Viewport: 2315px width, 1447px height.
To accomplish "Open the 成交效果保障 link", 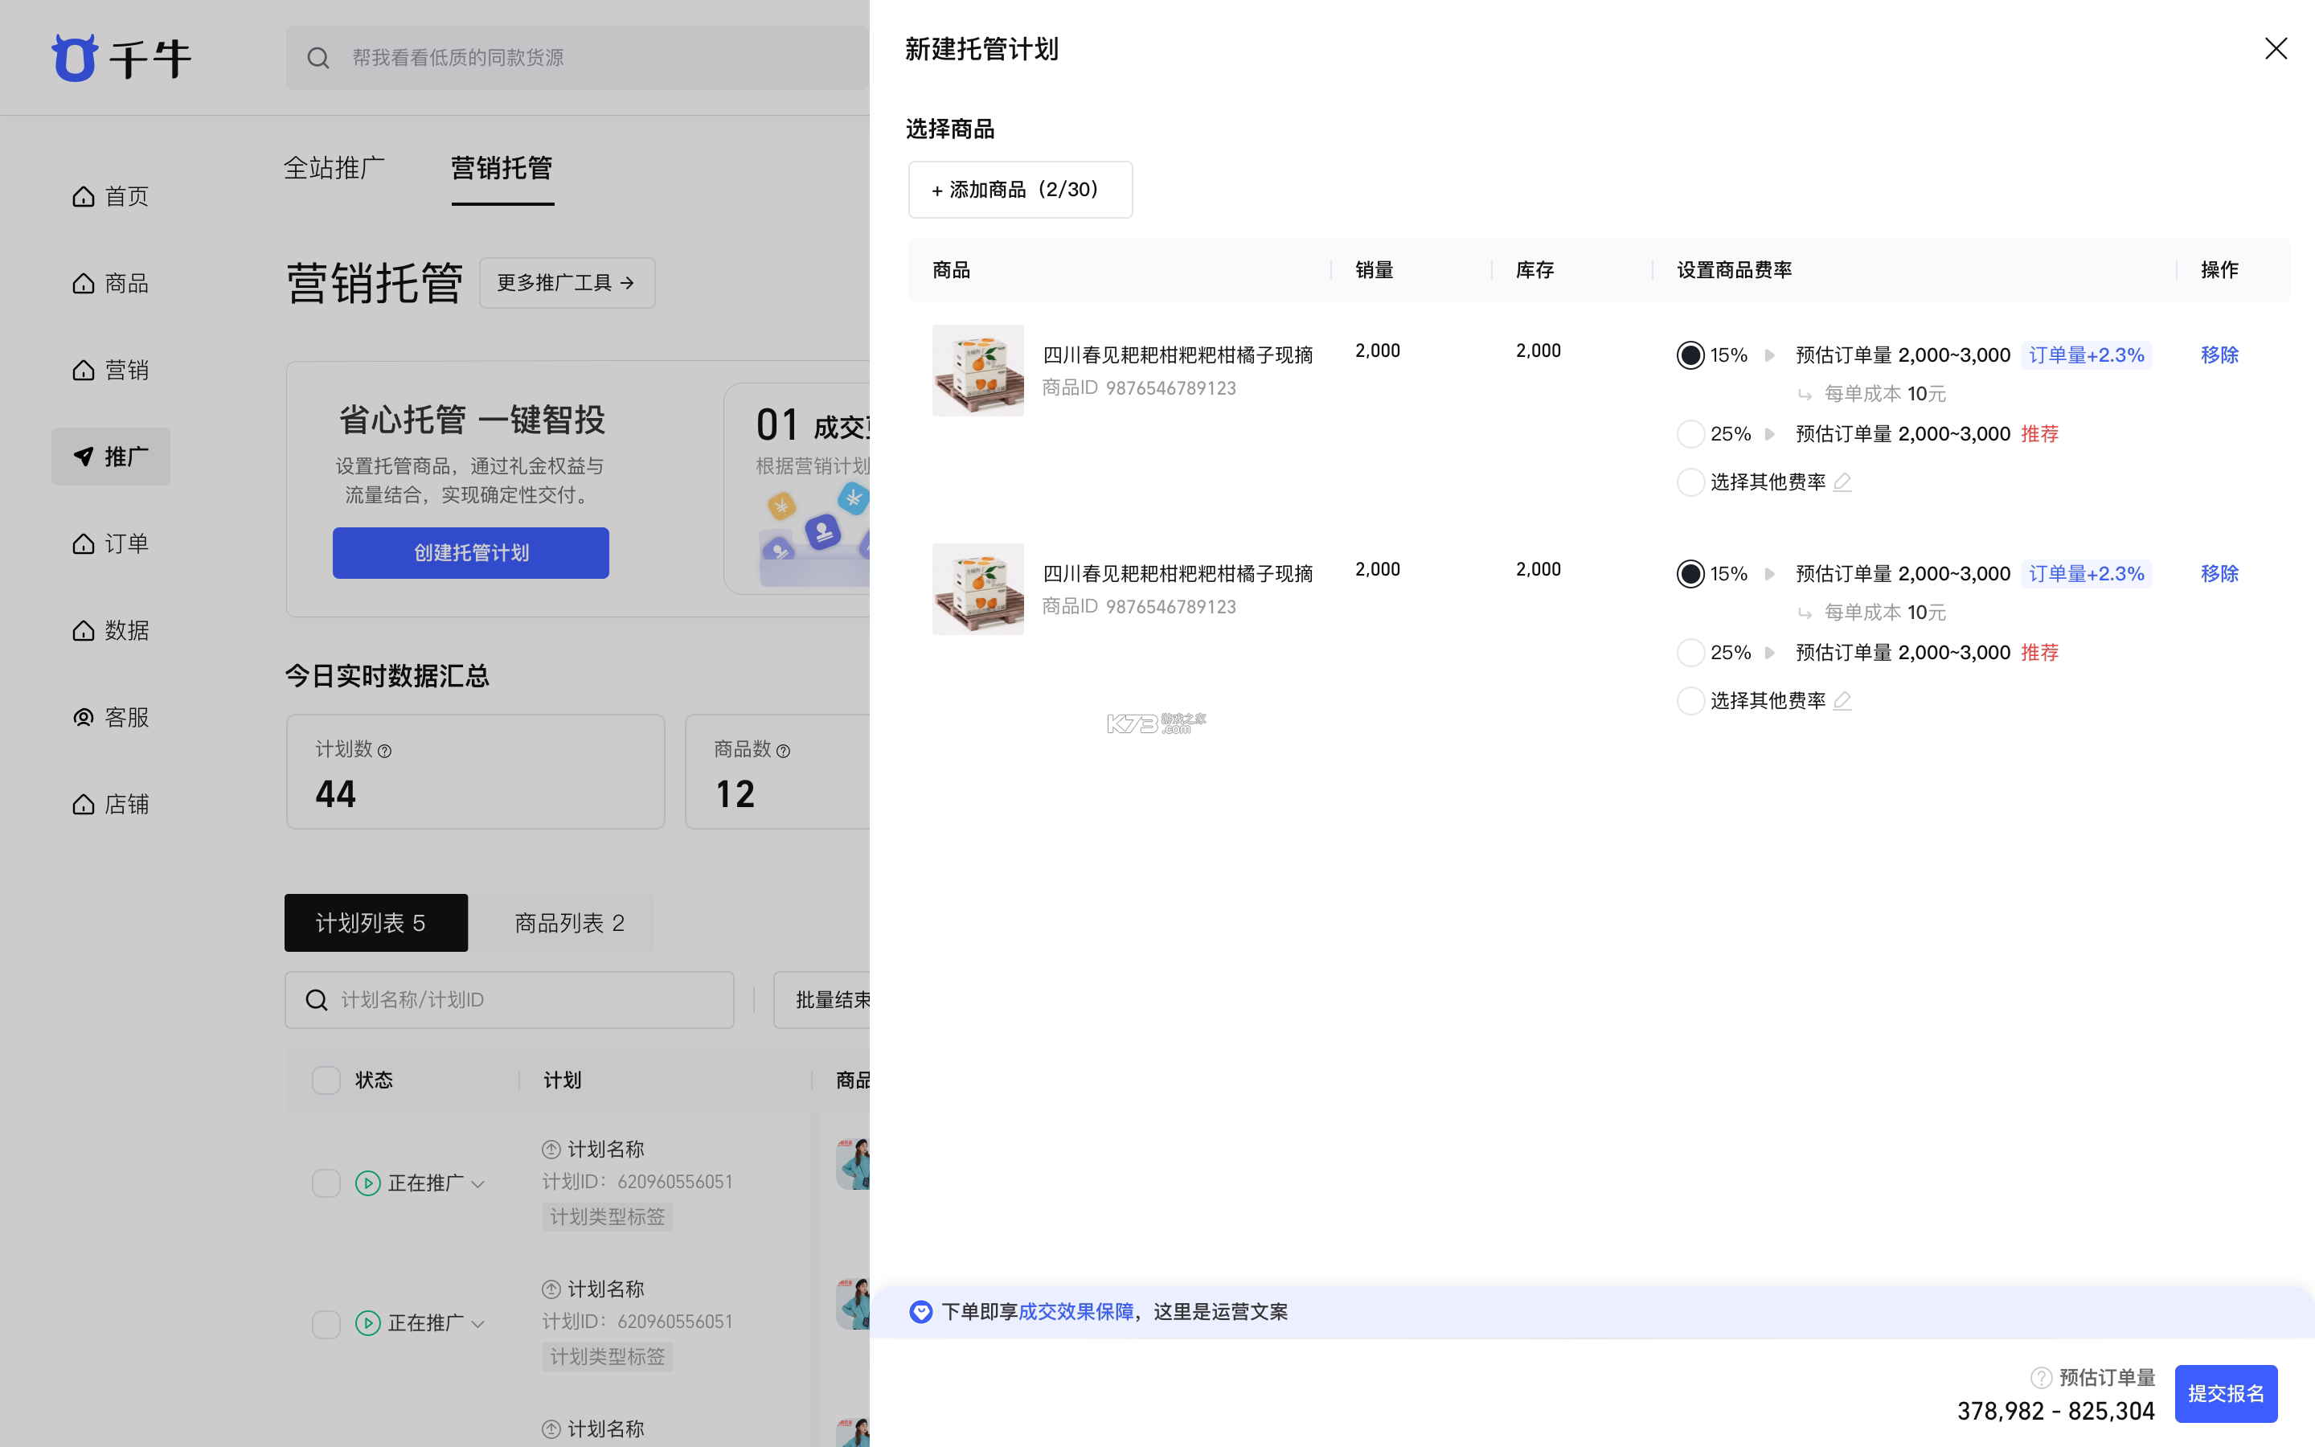I will tap(1076, 1311).
